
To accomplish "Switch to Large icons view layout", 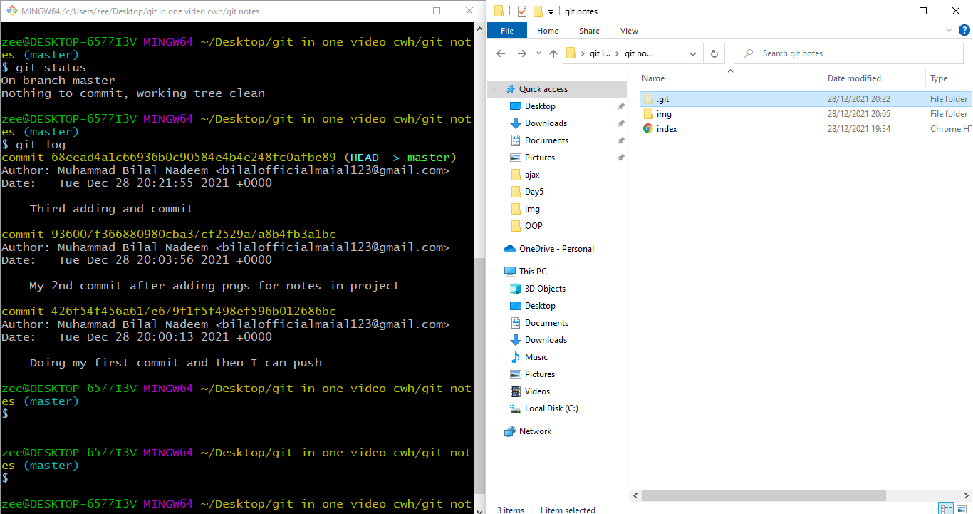I will click(x=962, y=509).
